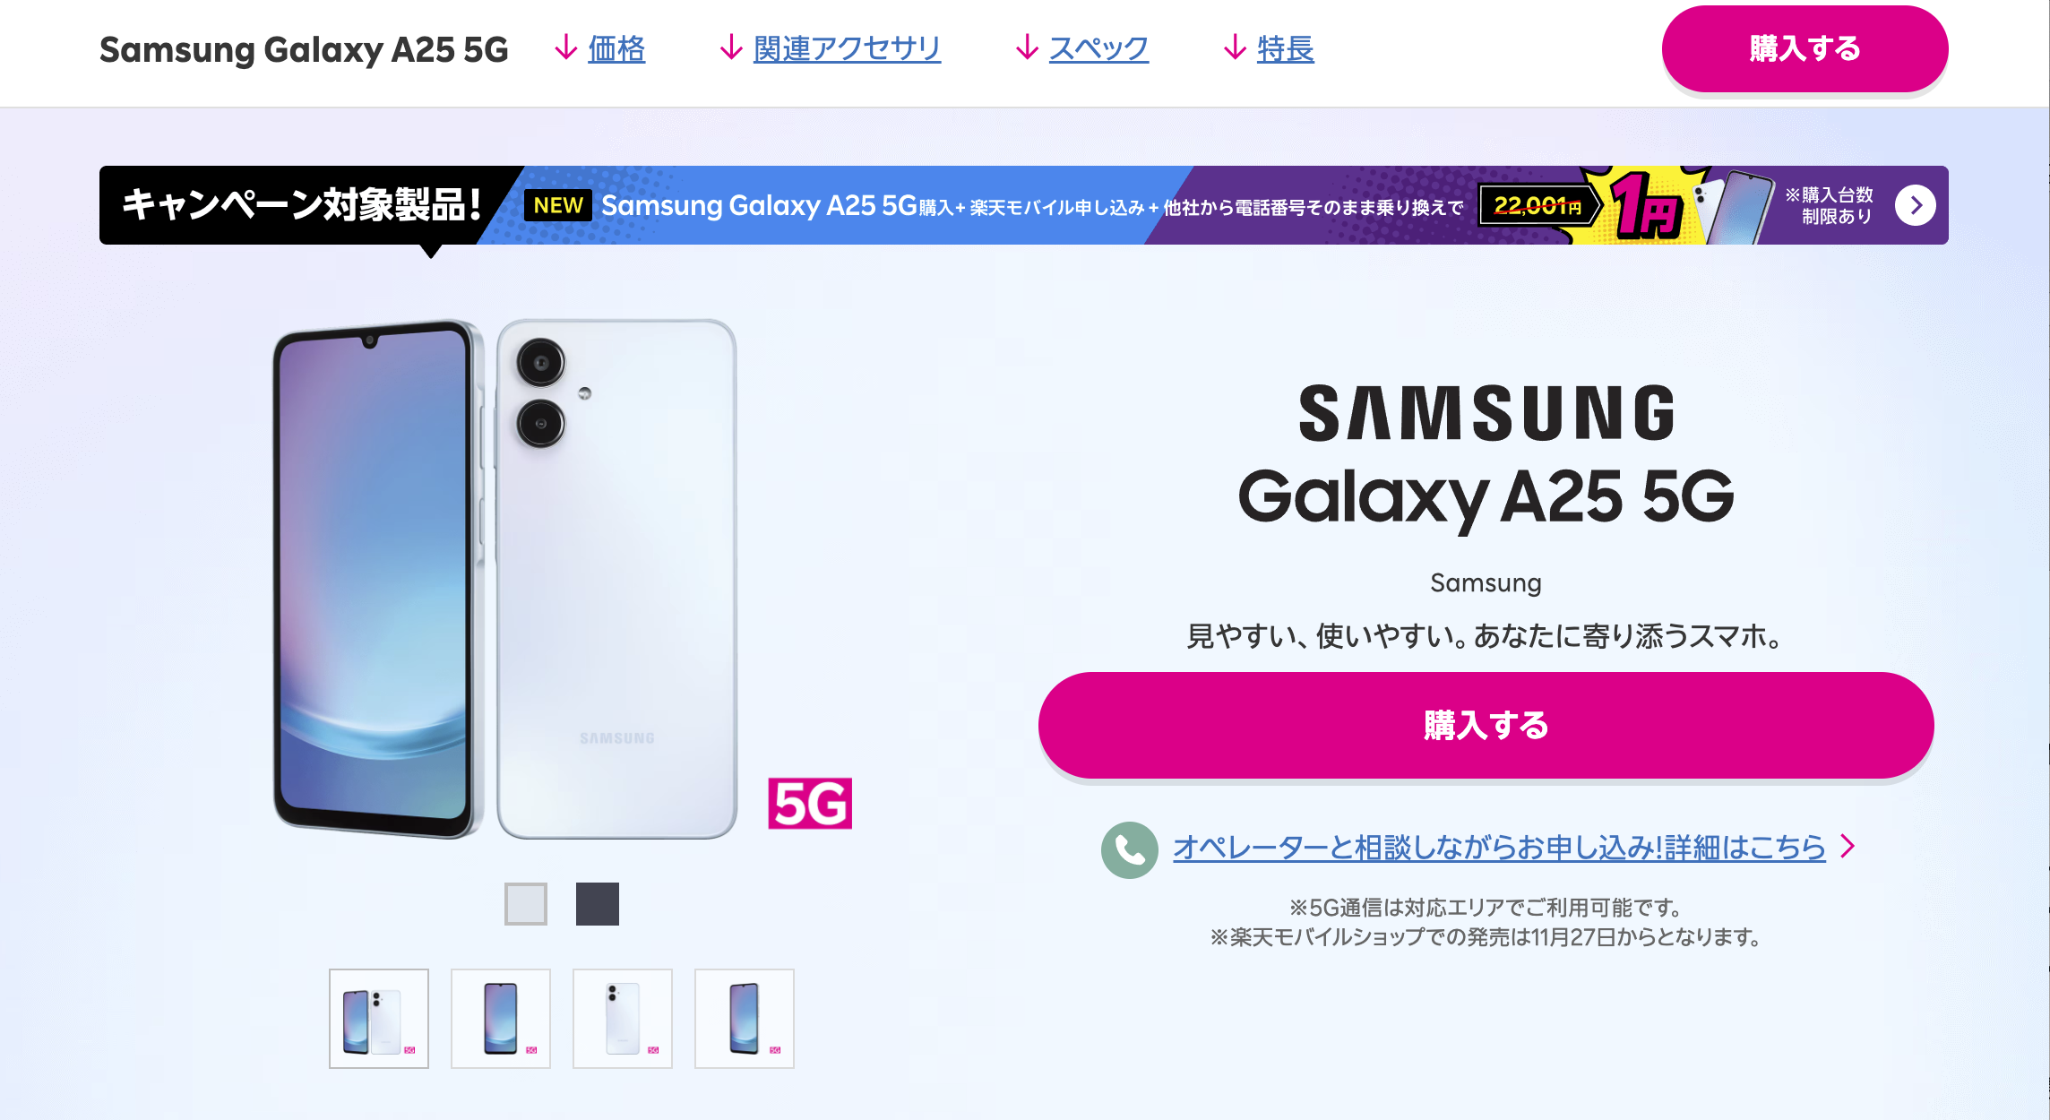Show the white back-view phone thumbnail
2050x1120 pixels.
click(x=623, y=1019)
